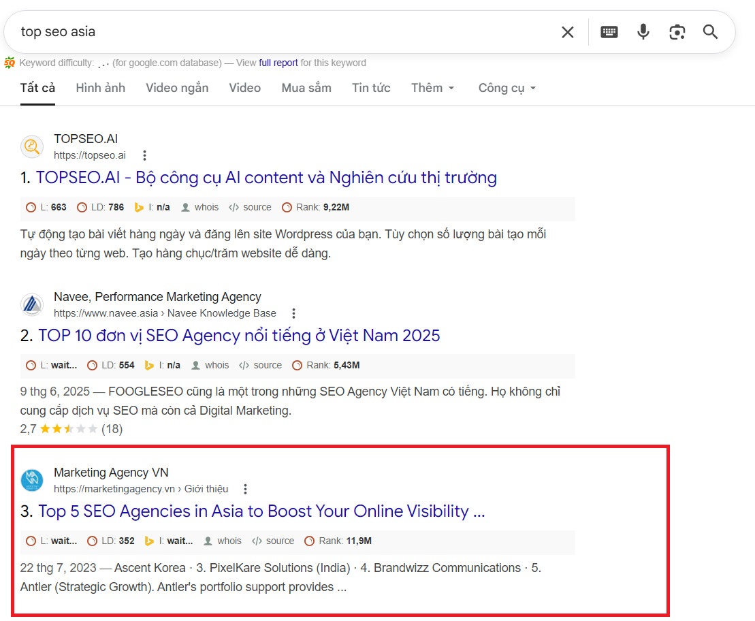The image size is (755, 621).
Task: Click the 'https://topseo.ai' URL text
Action: (x=90, y=155)
